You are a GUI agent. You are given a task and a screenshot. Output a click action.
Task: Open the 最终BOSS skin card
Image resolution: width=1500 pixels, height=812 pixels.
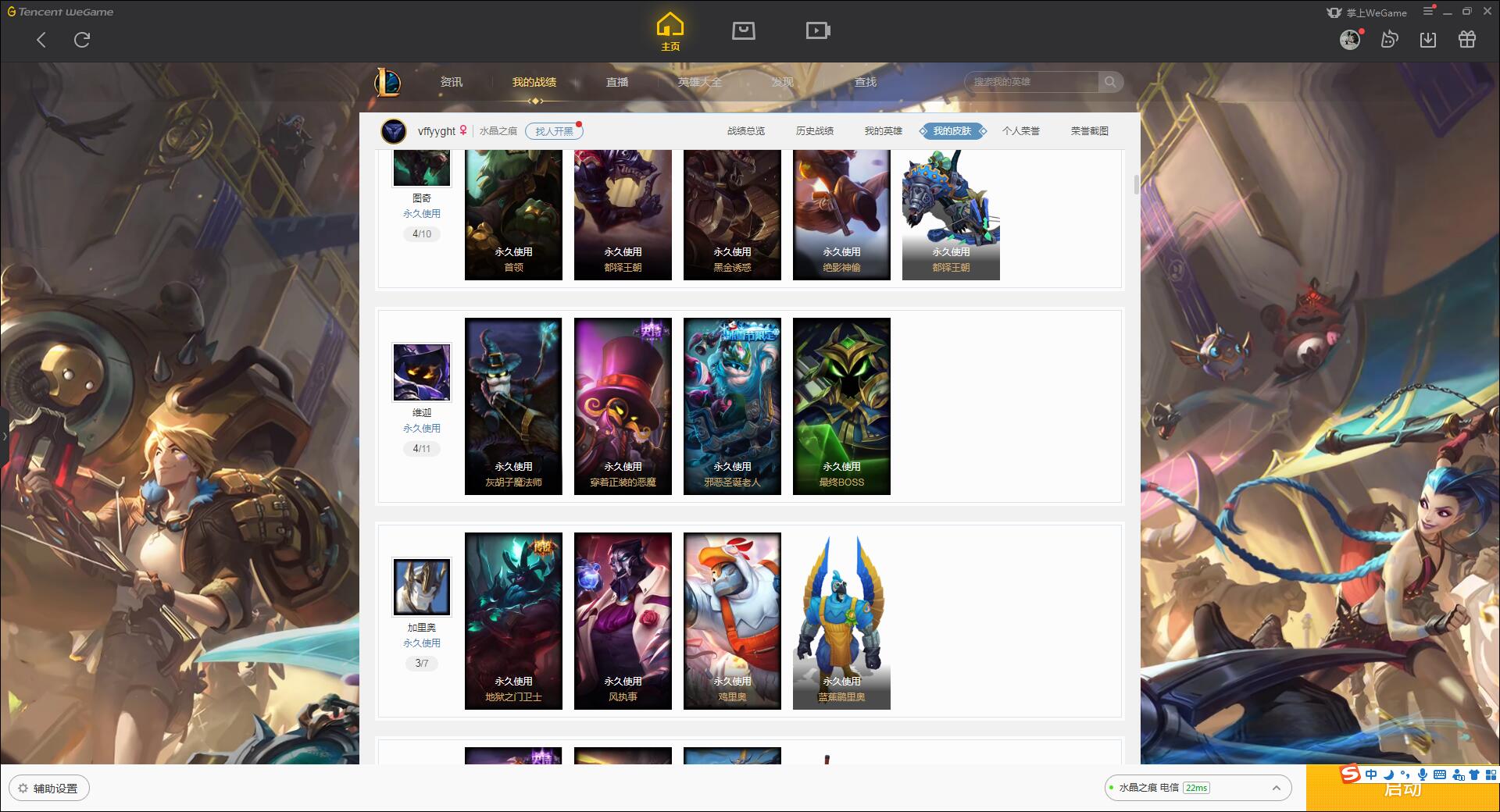841,406
